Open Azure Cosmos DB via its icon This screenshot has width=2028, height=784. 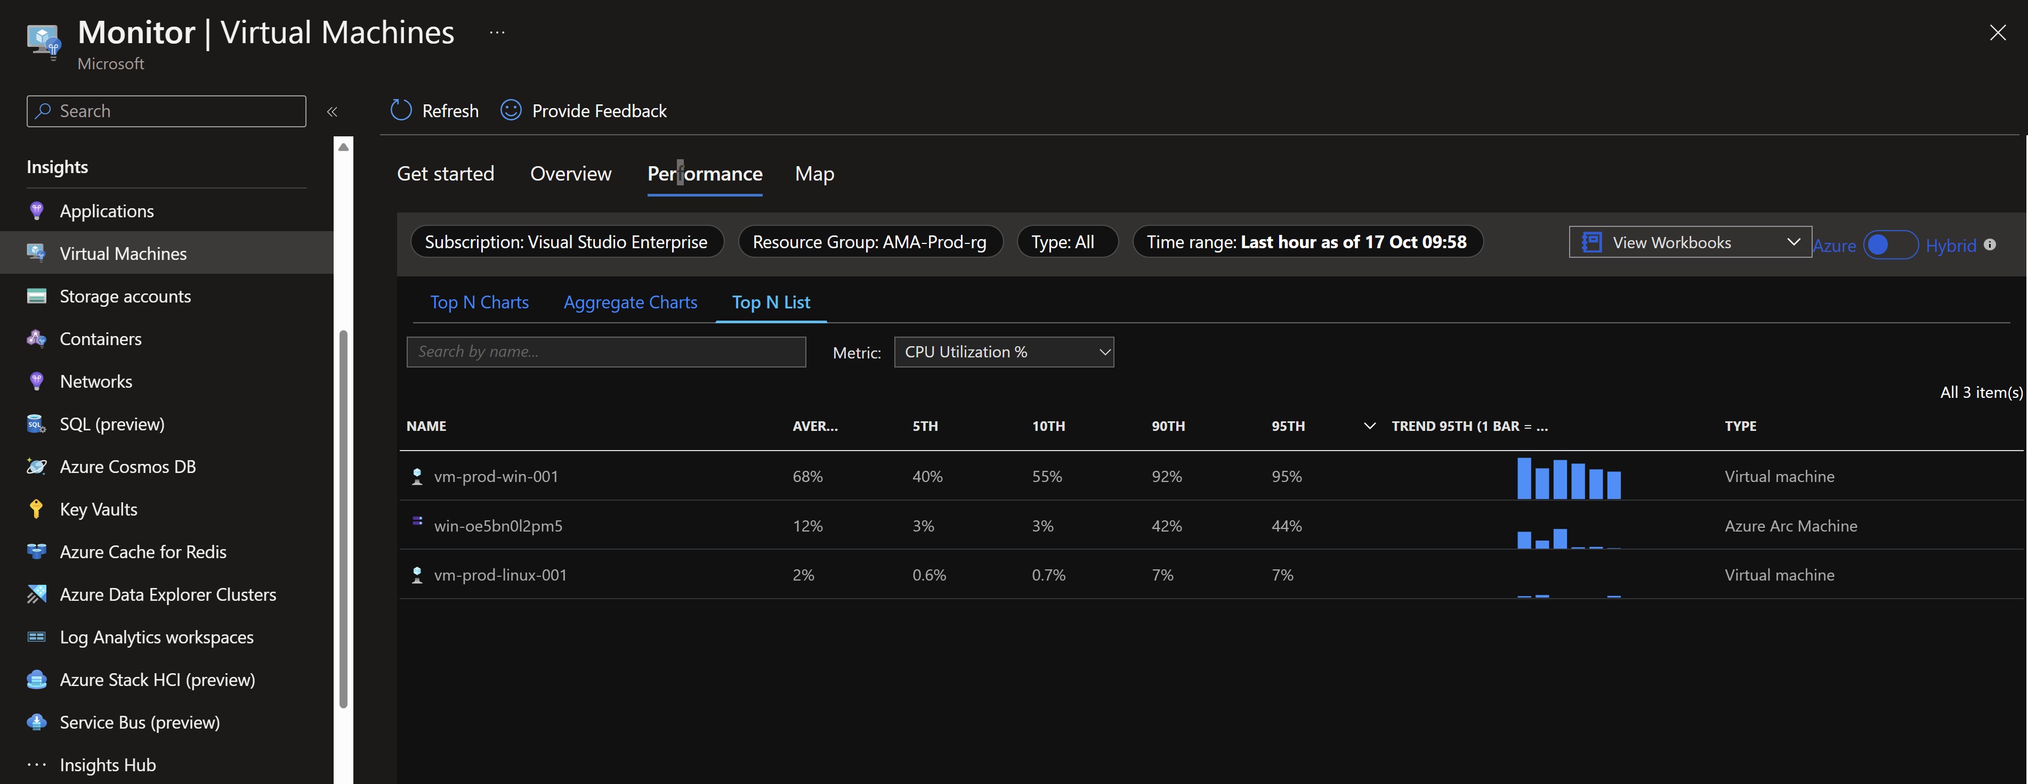coord(36,466)
